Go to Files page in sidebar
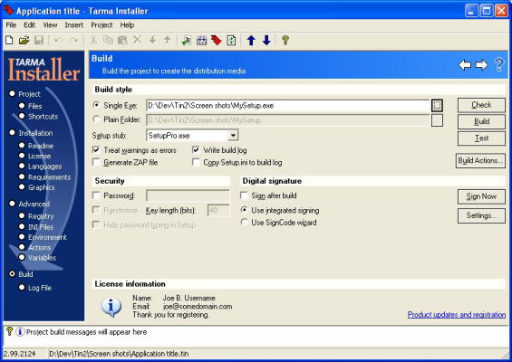Image resolution: width=512 pixels, height=362 pixels. click(x=35, y=106)
